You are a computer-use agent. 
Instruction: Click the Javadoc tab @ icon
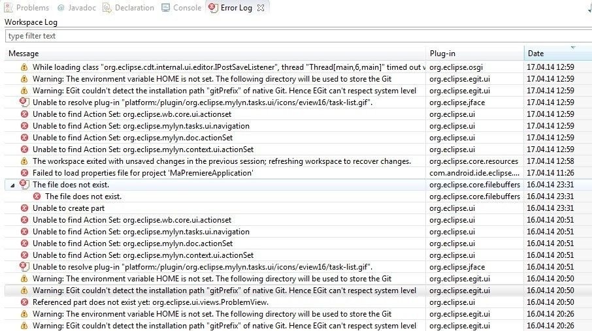61,8
